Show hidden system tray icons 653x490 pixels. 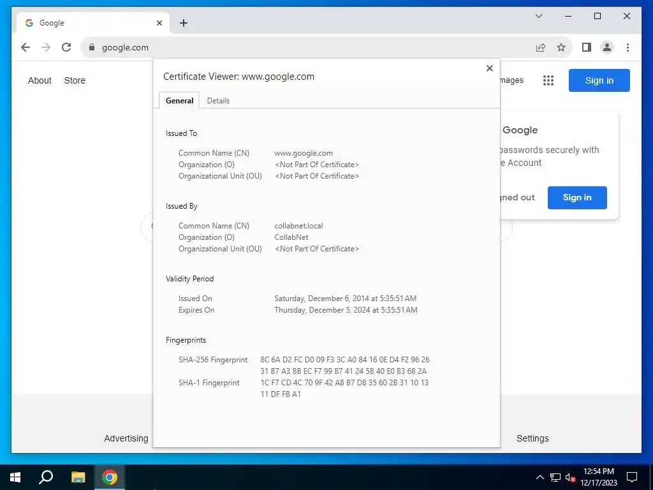point(539,477)
